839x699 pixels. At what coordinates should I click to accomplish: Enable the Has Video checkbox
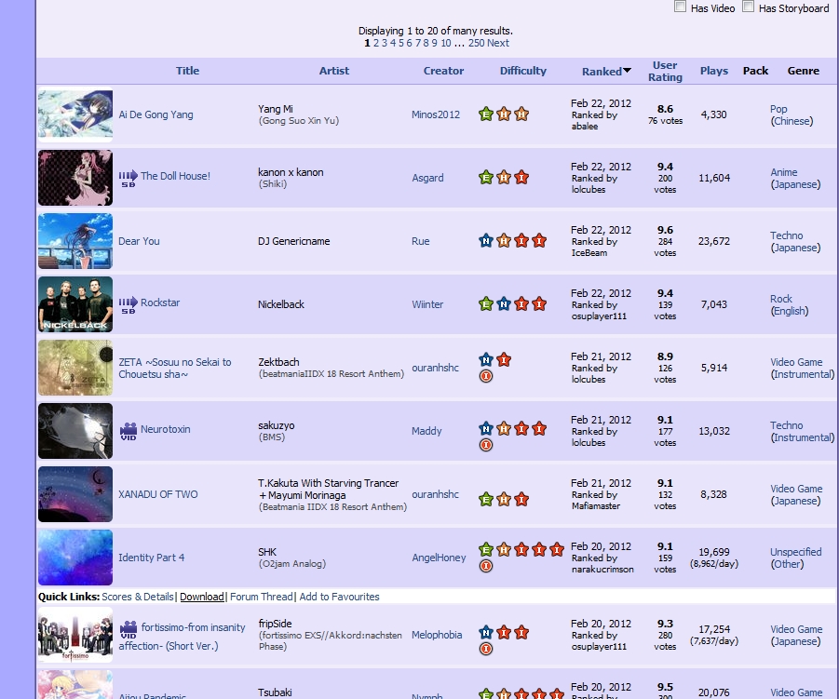click(680, 7)
